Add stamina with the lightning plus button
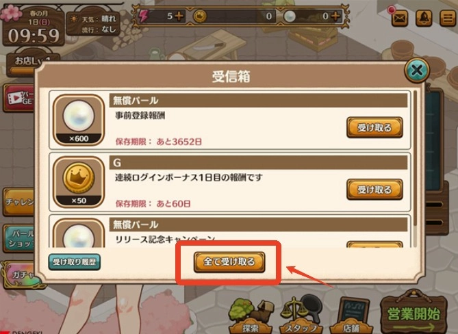 (179, 16)
